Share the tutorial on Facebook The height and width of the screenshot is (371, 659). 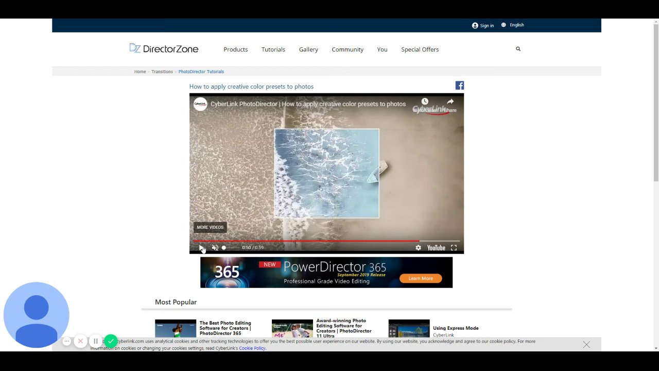[459, 86]
